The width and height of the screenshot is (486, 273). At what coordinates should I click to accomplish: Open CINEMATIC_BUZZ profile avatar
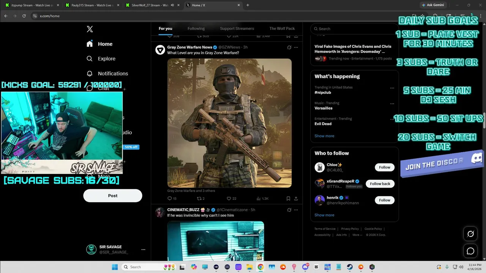(x=160, y=212)
